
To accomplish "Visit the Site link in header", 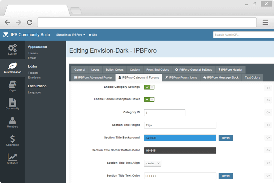I will [93, 35].
